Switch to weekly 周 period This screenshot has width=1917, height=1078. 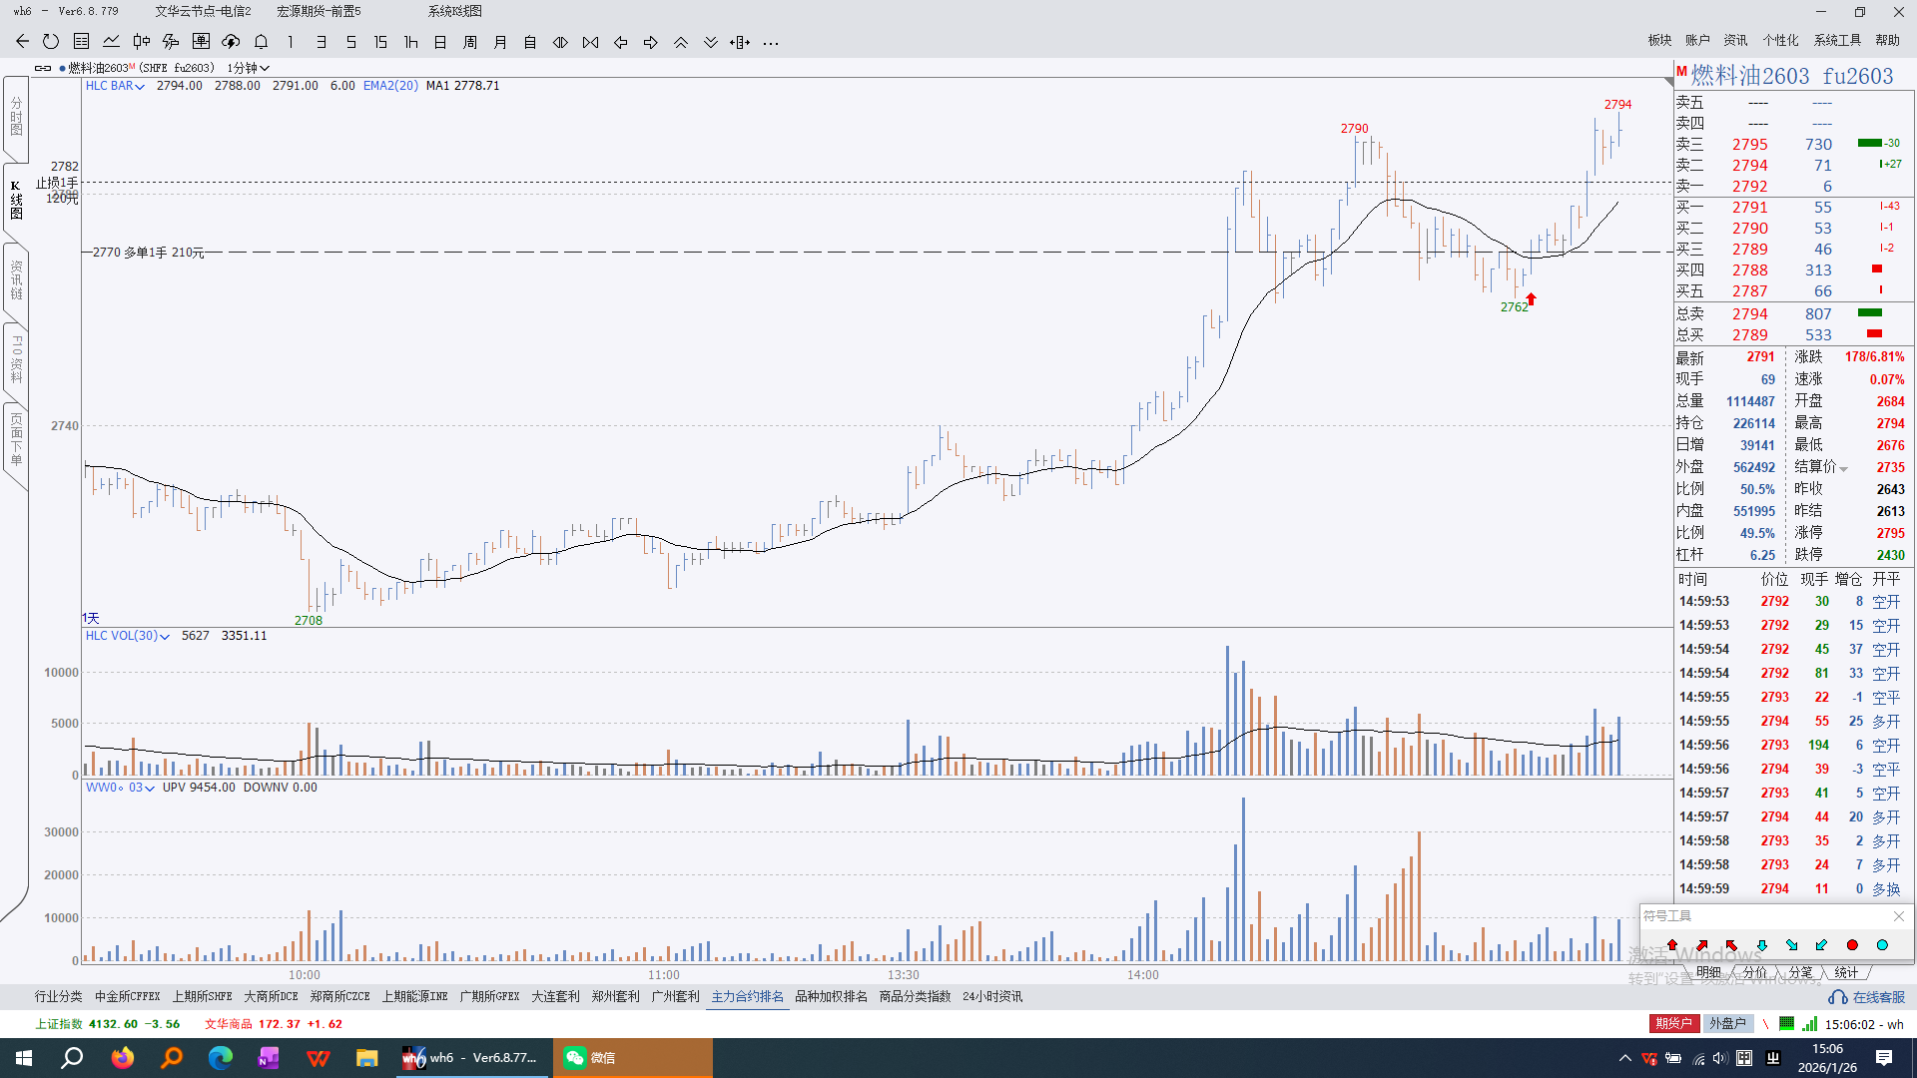tap(470, 42)
